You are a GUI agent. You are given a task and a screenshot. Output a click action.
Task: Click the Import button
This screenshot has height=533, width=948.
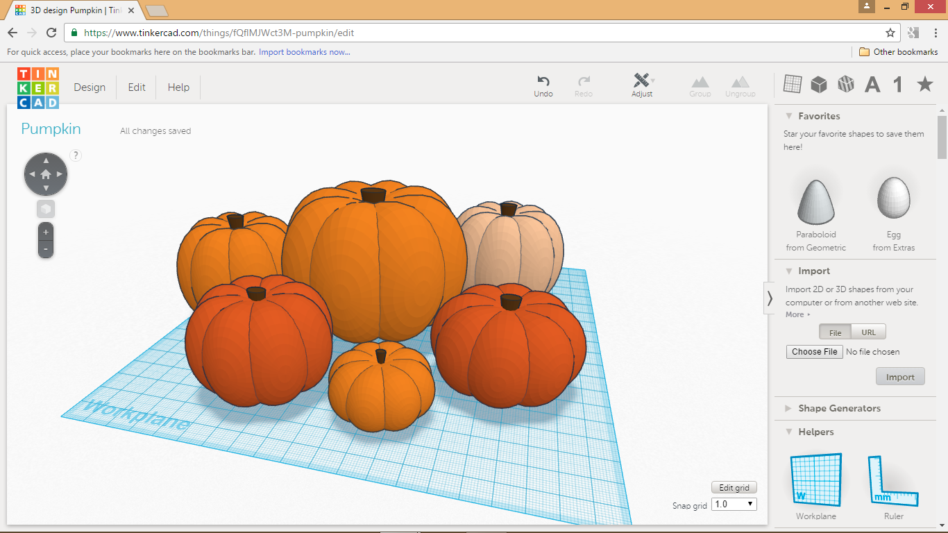tap(900, 376)
